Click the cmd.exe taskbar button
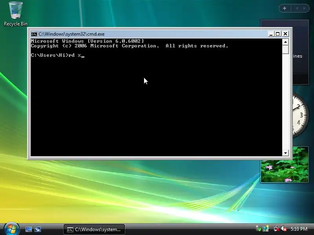Image resolution: width=314 pixels, height=235 pixels. [94, 230]
